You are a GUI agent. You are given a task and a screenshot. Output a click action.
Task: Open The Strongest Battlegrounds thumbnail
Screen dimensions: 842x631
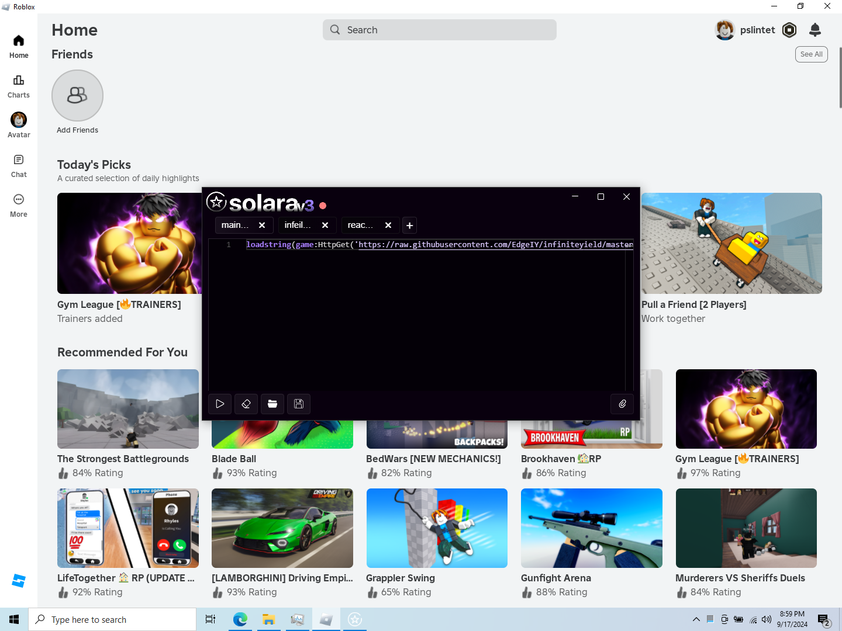[128, 409]
